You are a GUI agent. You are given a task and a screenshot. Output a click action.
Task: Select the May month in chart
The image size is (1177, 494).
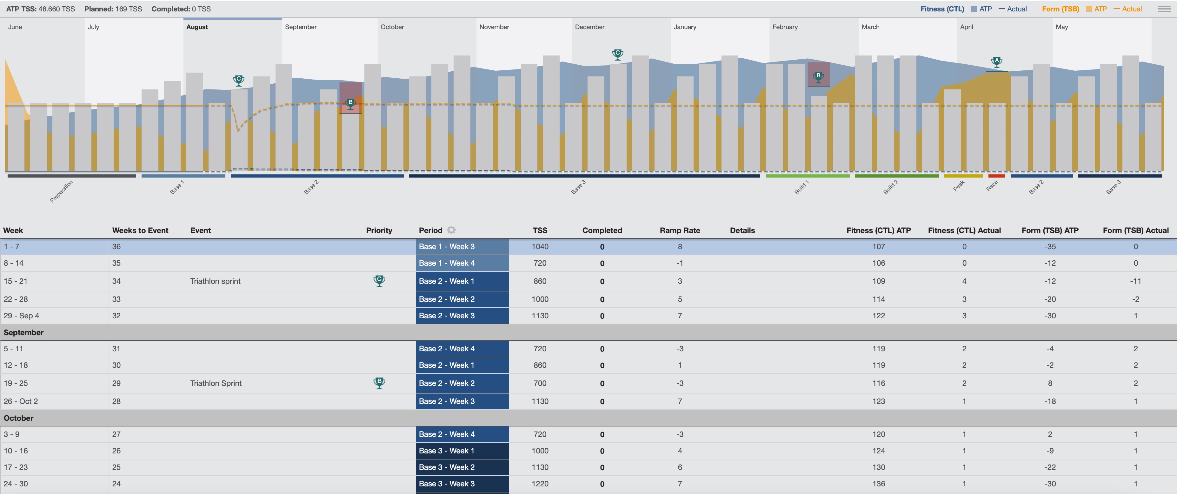(x=1062, y=27)
